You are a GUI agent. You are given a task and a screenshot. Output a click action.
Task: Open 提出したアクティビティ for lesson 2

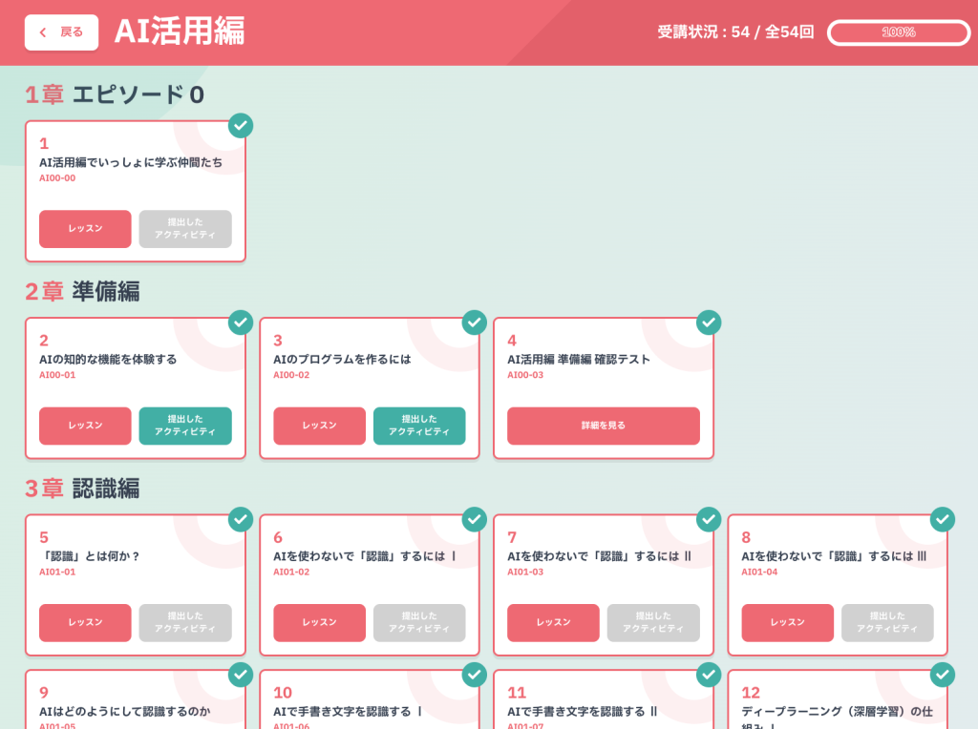click(185, 426)
